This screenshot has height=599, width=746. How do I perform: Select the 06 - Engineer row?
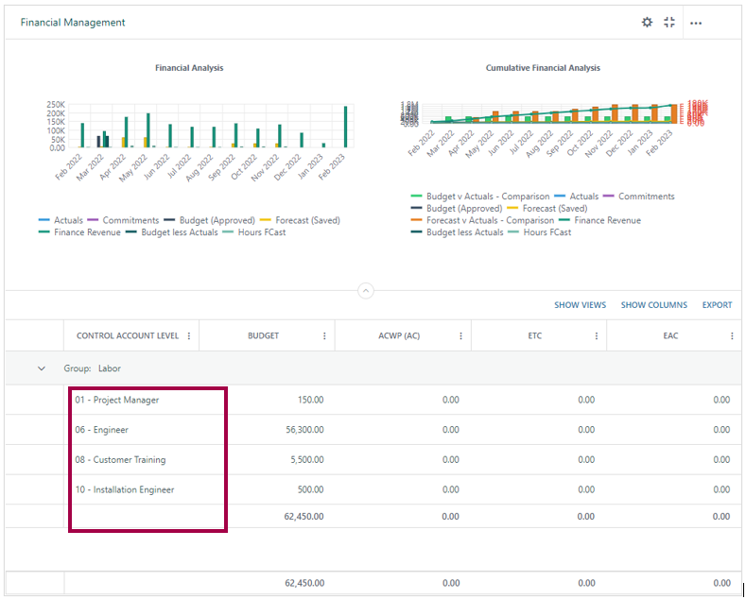click(x=373, y=430)
